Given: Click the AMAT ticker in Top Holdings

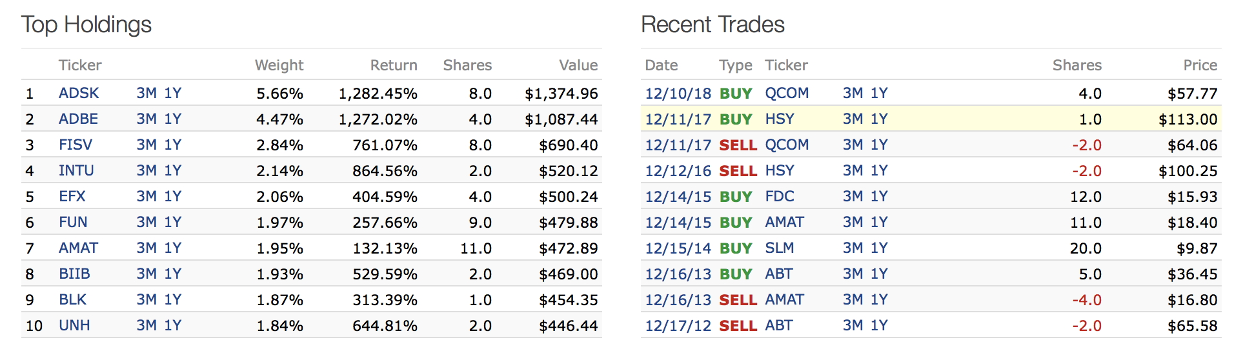Looking at the screenshot, I should pos(78,248).
